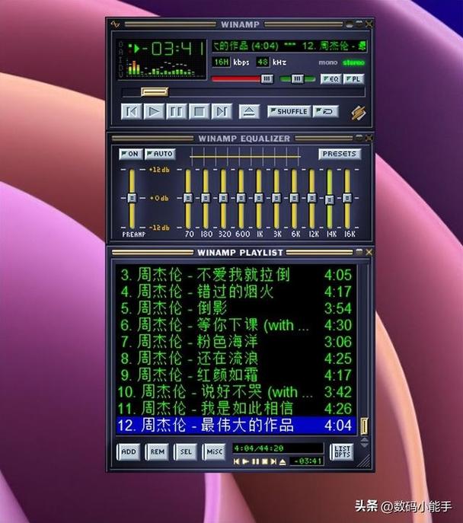Viewport: 463px width, 523px height.
Task: Toggle Shuffle mode
Action: click(x=289, y=111)
